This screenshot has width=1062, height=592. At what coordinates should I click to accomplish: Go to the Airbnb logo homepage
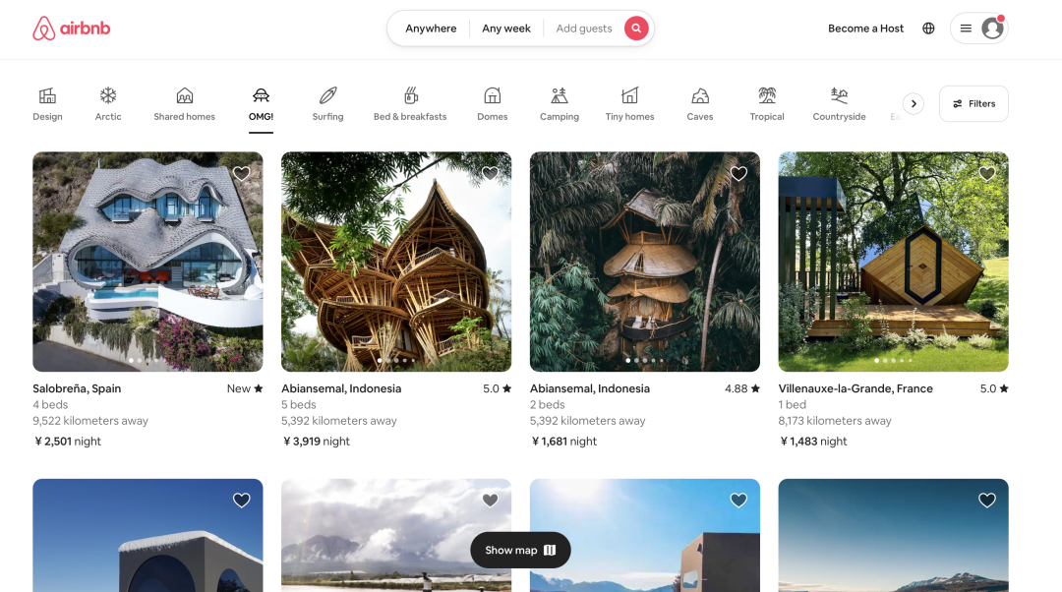71,29
